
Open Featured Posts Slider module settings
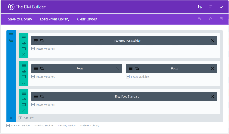[36, 41]
